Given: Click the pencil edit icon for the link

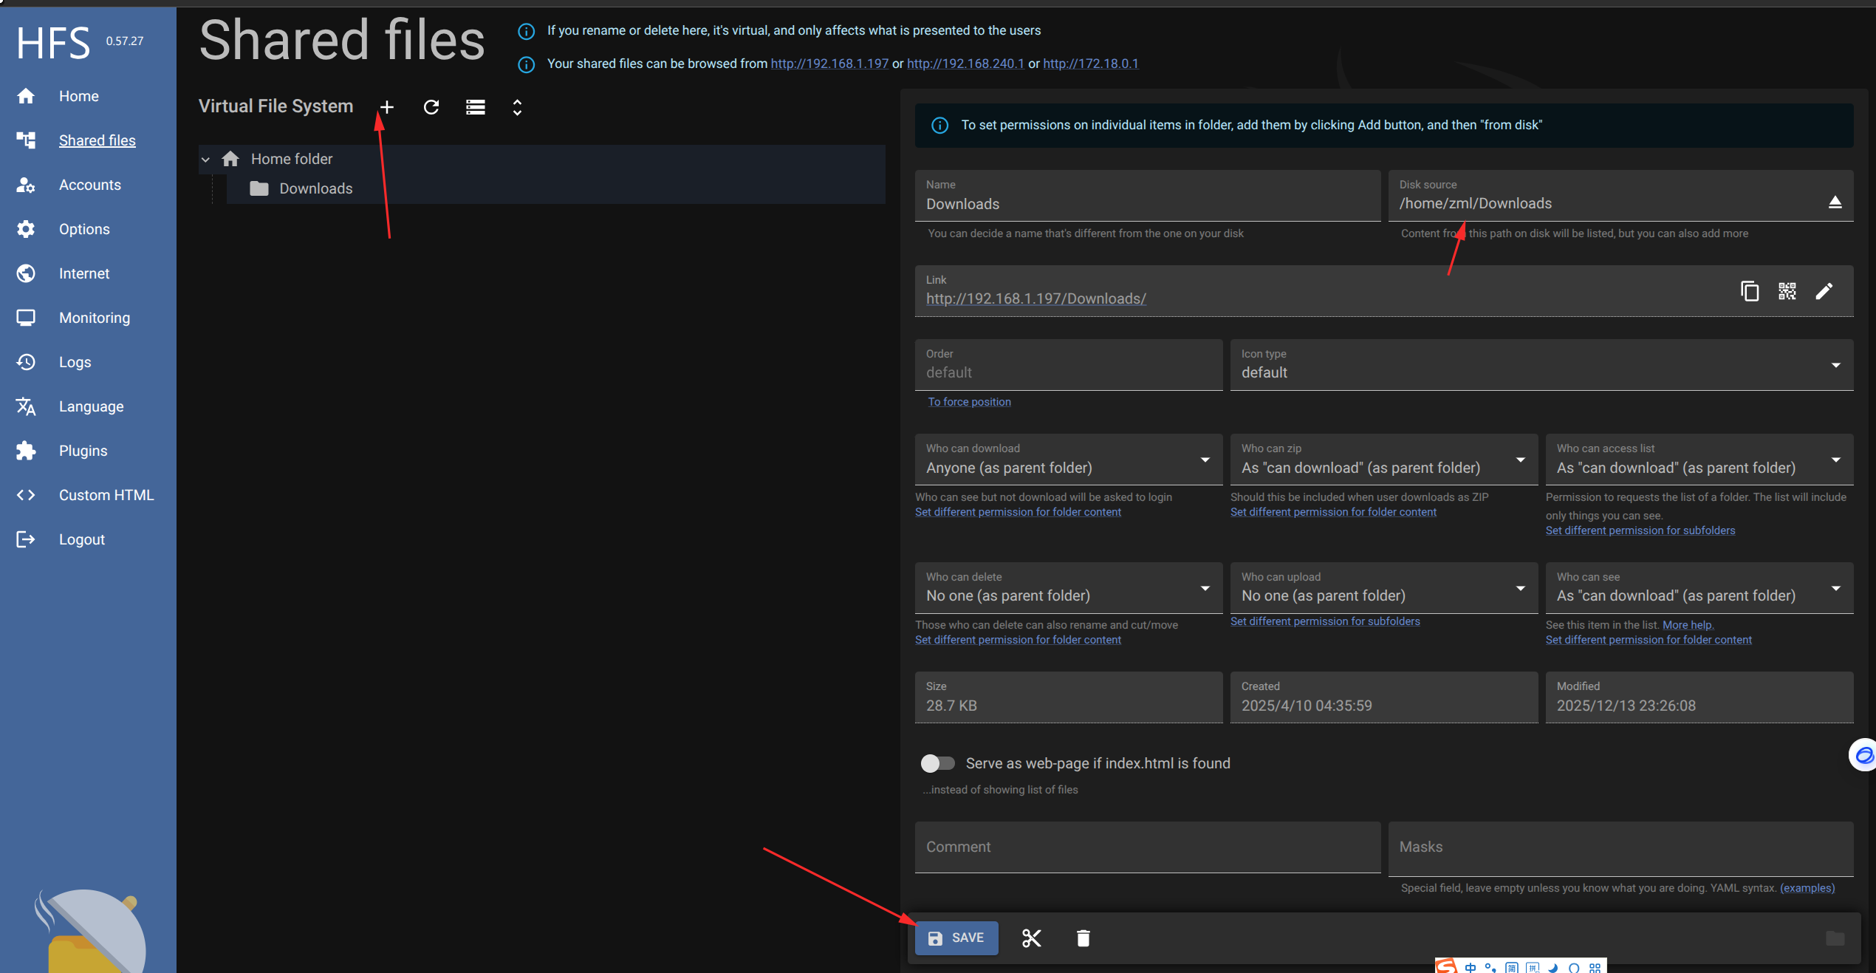Looking at the screenshot, I should coord(1824,291).
